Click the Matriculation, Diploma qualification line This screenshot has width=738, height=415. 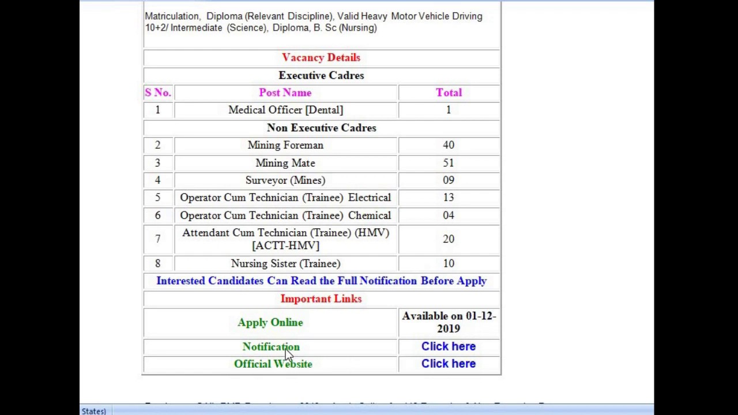pos(314,16)
